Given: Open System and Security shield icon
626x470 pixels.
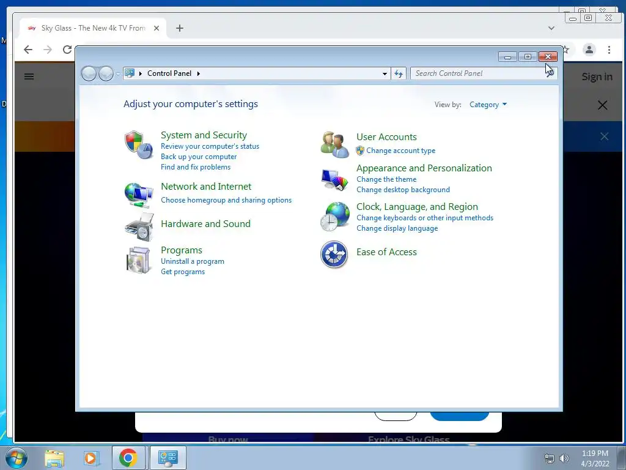Looking at the screenshot, I should tap(139, 144).
